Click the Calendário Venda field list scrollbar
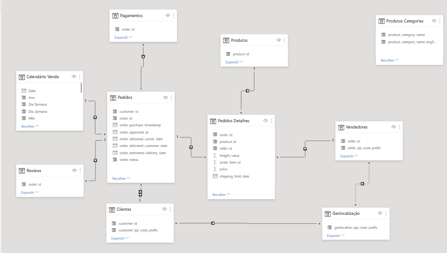This screenshot has width=447, height=253. tap(81, 88)
